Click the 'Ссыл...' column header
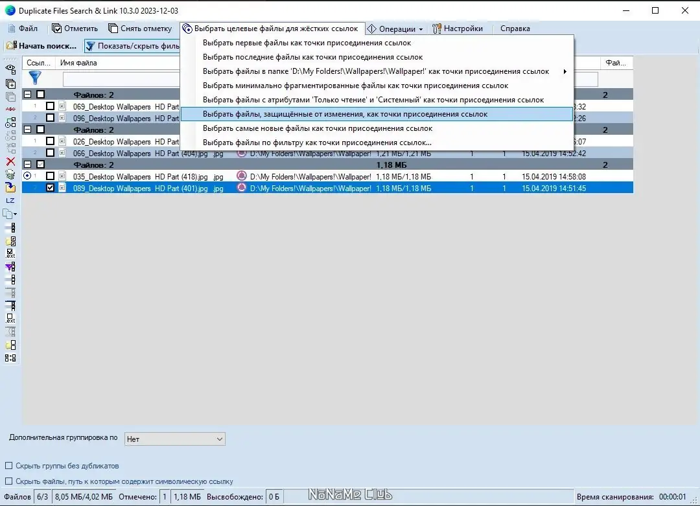Image resolution: width=700 pixels, height=506 pixels. click(x=38, y=63)
